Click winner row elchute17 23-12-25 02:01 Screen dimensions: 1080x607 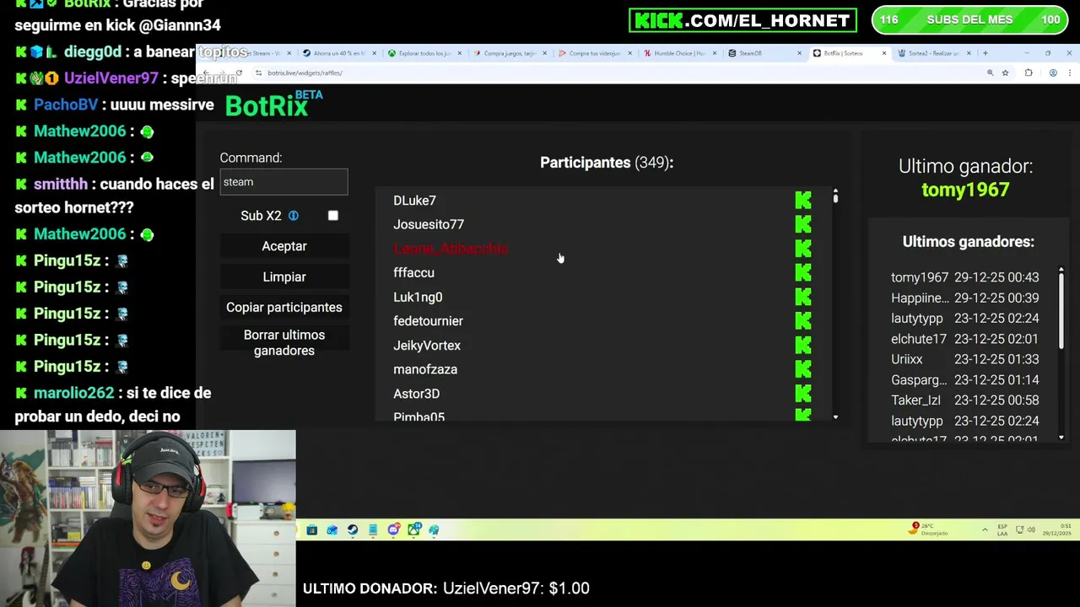(x=965, y=339)
